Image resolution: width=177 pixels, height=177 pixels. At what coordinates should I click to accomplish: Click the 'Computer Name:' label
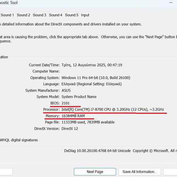(x=46, y=72)
